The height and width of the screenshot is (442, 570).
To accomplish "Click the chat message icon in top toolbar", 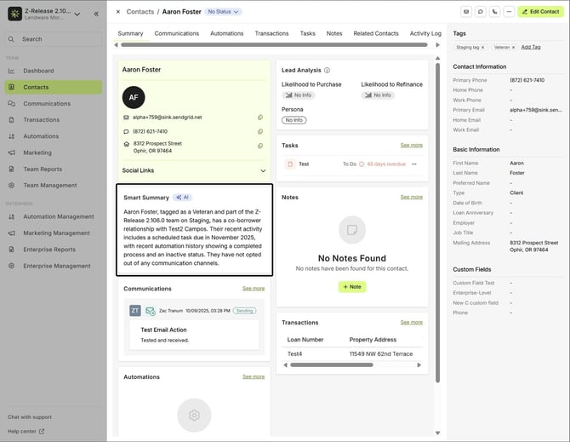I will click(x=481, y=12).
